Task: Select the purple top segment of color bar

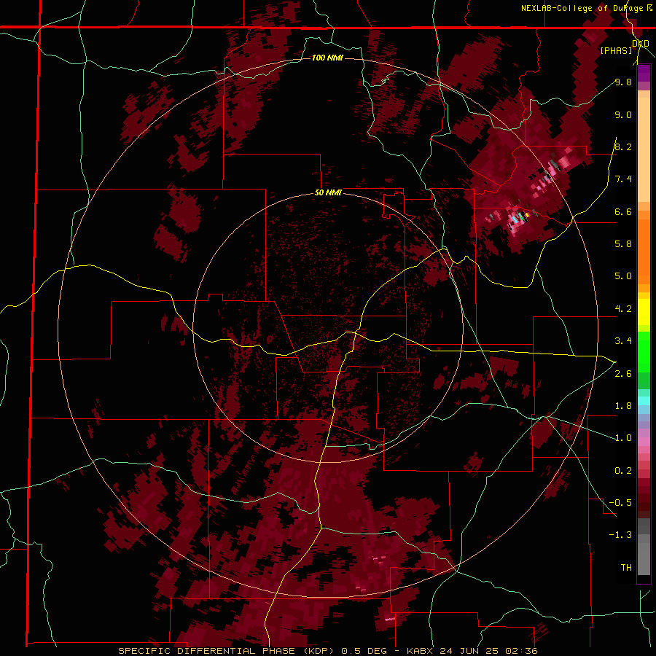Action: [644, 73]
